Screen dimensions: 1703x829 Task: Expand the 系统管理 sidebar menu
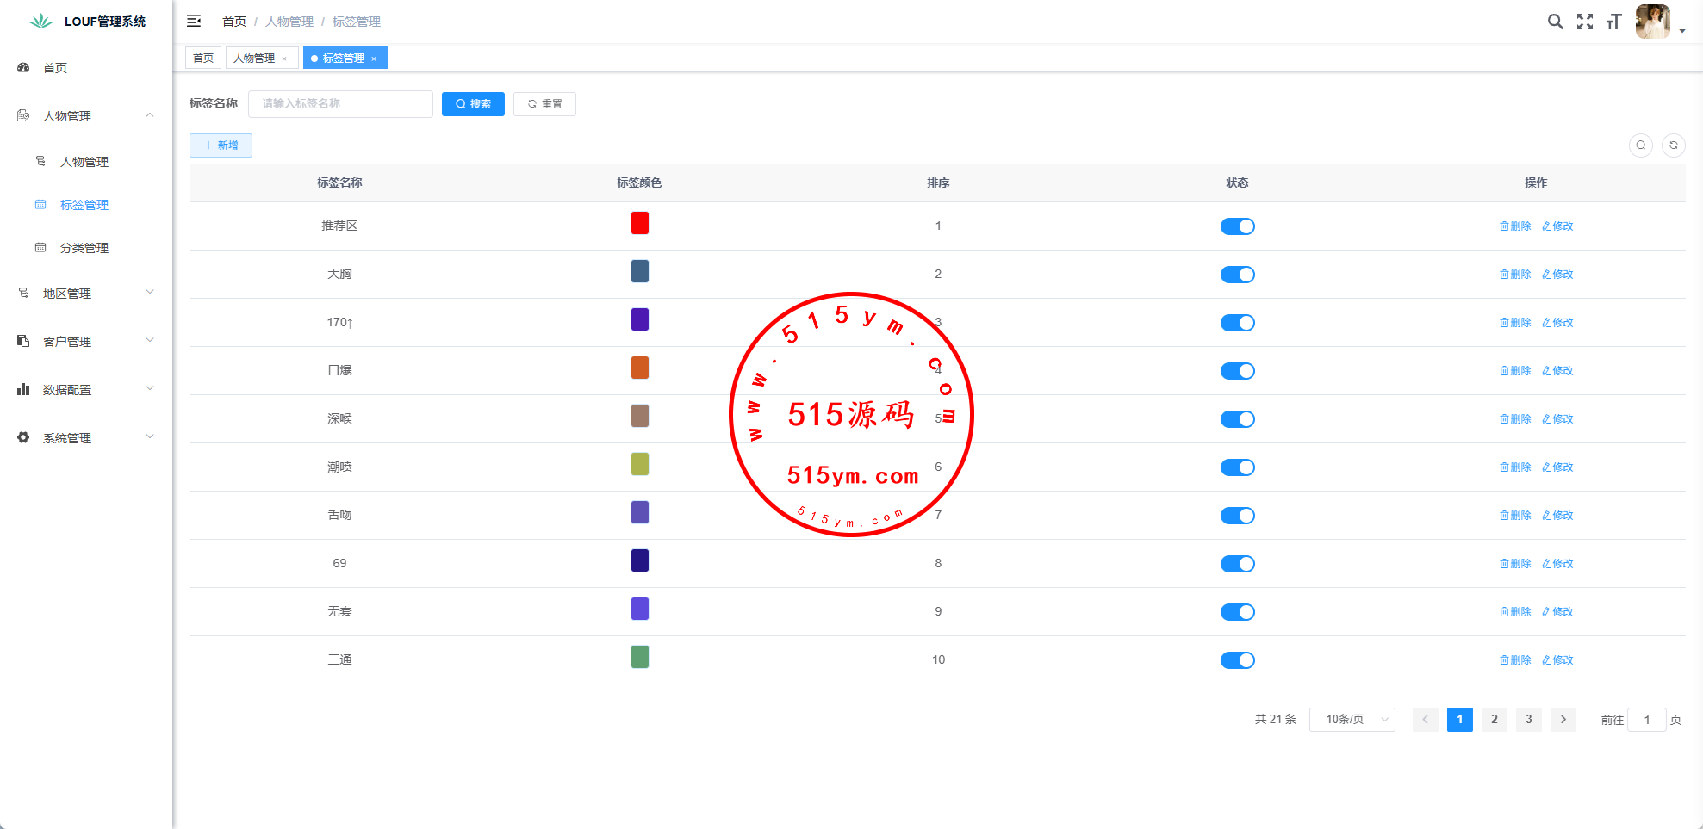pyautogui.click(x=86, y=438)
